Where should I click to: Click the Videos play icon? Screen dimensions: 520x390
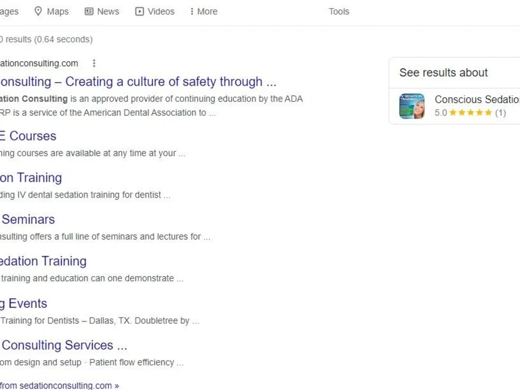[x=139, y=11]
